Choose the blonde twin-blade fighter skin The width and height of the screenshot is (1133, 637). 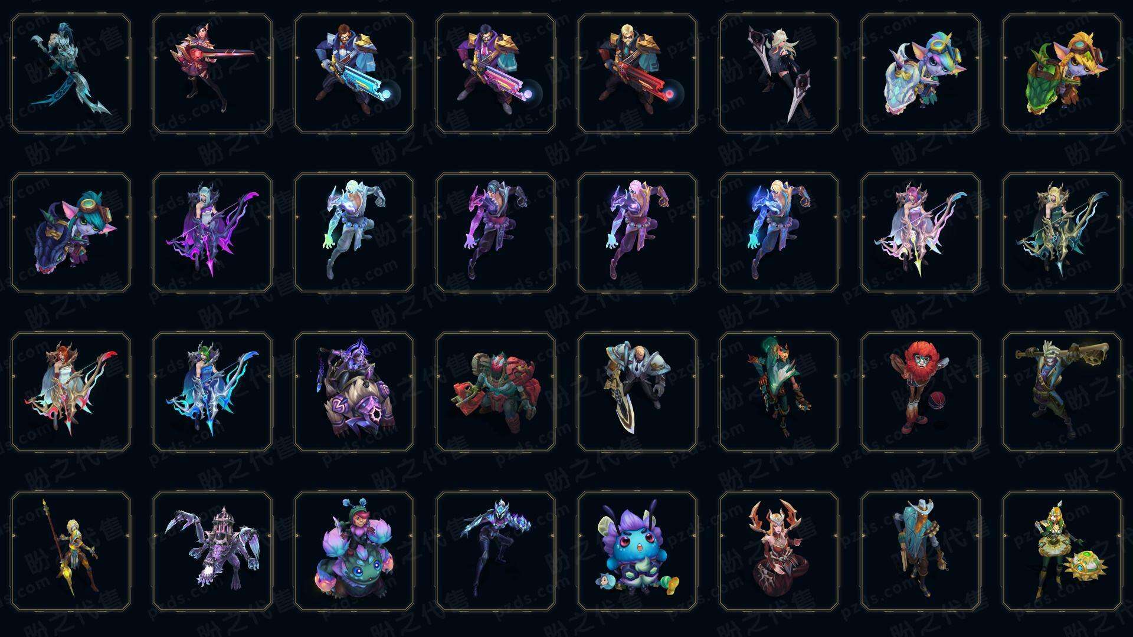click(x=779, y=73)
